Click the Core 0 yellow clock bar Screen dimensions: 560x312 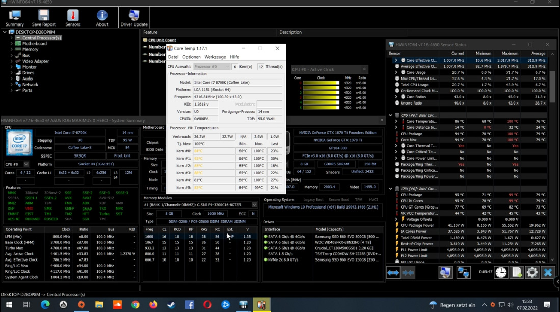321,83
